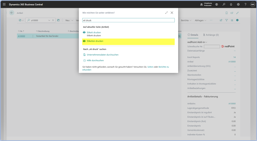Toggle the filter pane funnel icon
Viewport: 257px width, 141px height.
pos(226,20)
